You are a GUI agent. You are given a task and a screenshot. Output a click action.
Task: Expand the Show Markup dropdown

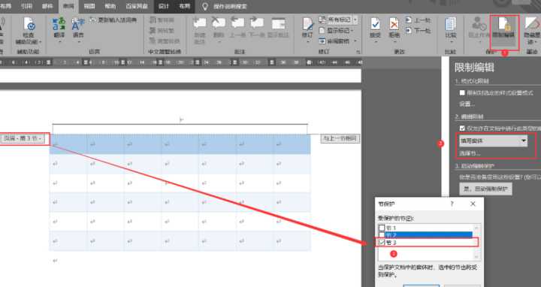tap(337, 30)
